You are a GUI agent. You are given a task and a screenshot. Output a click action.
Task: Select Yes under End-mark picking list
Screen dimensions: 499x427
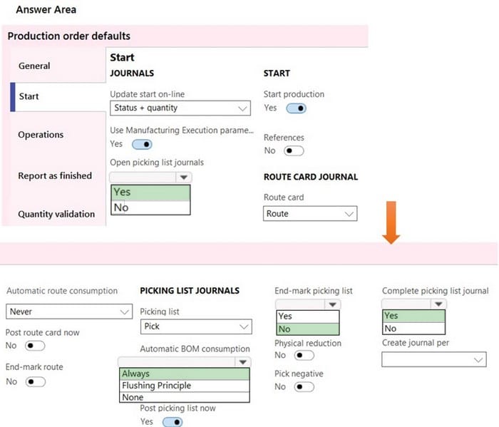tap(308, 317)
